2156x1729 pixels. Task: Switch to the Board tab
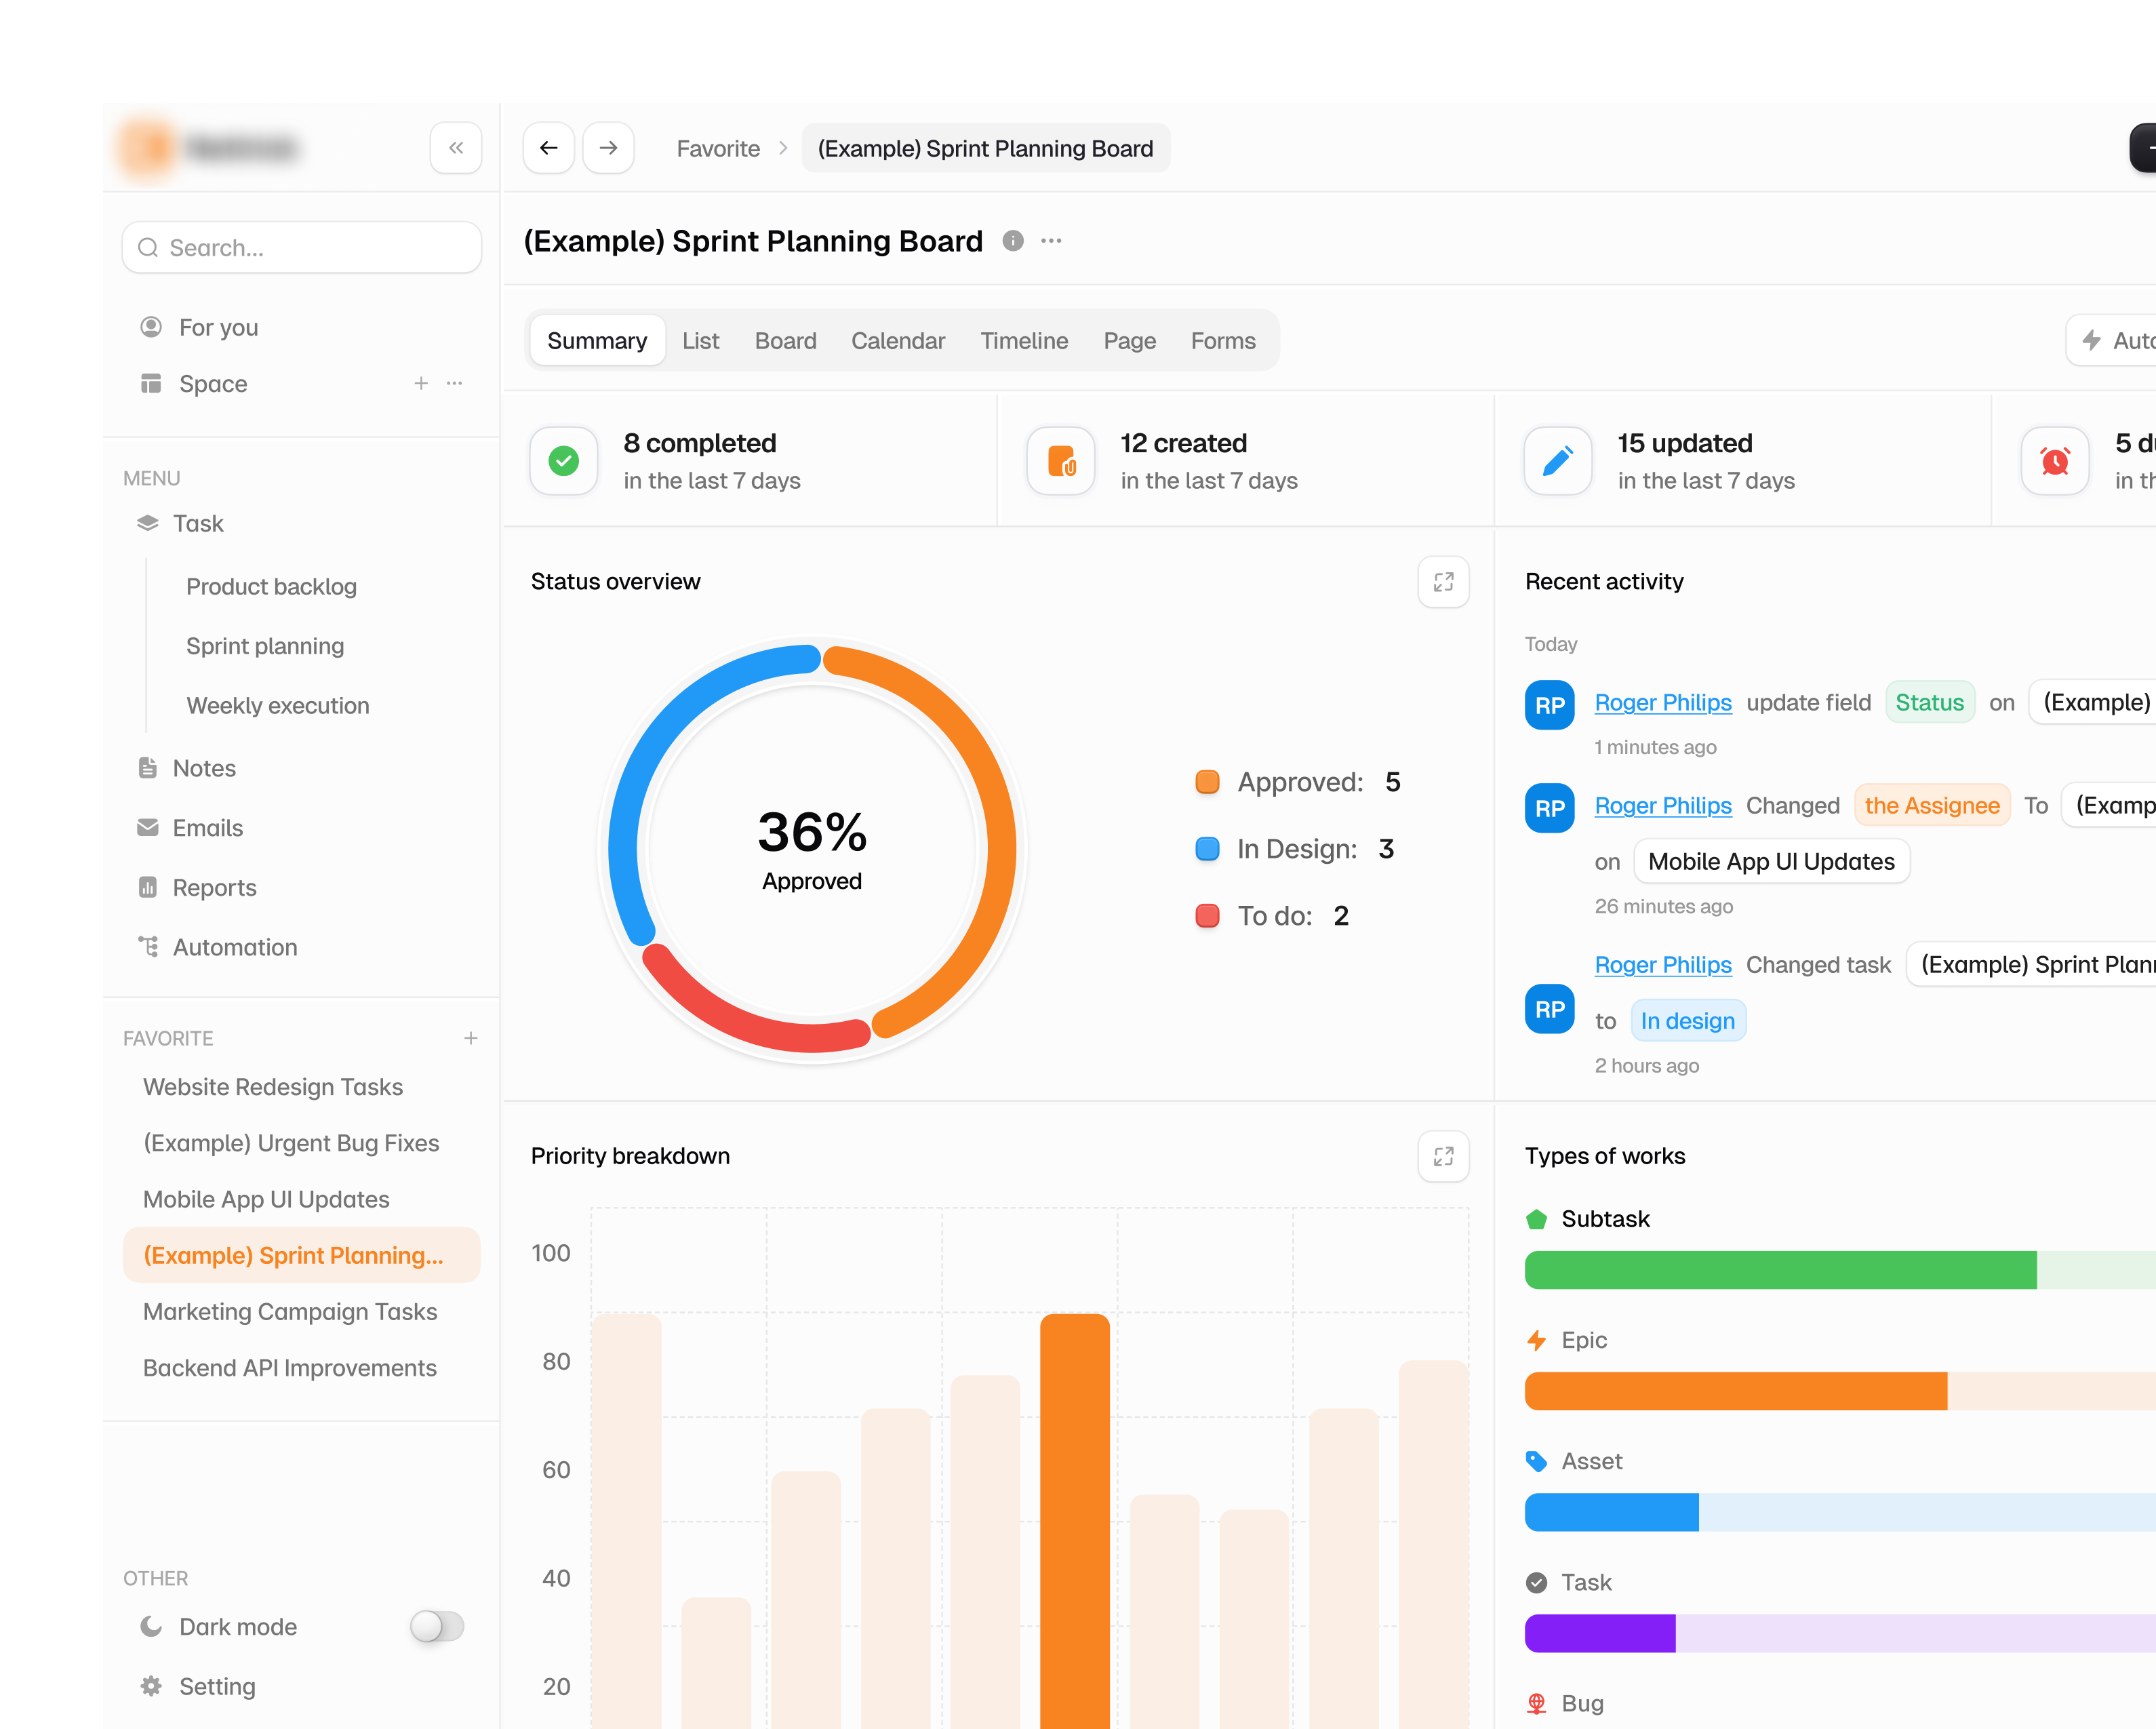tap(785, 341)
